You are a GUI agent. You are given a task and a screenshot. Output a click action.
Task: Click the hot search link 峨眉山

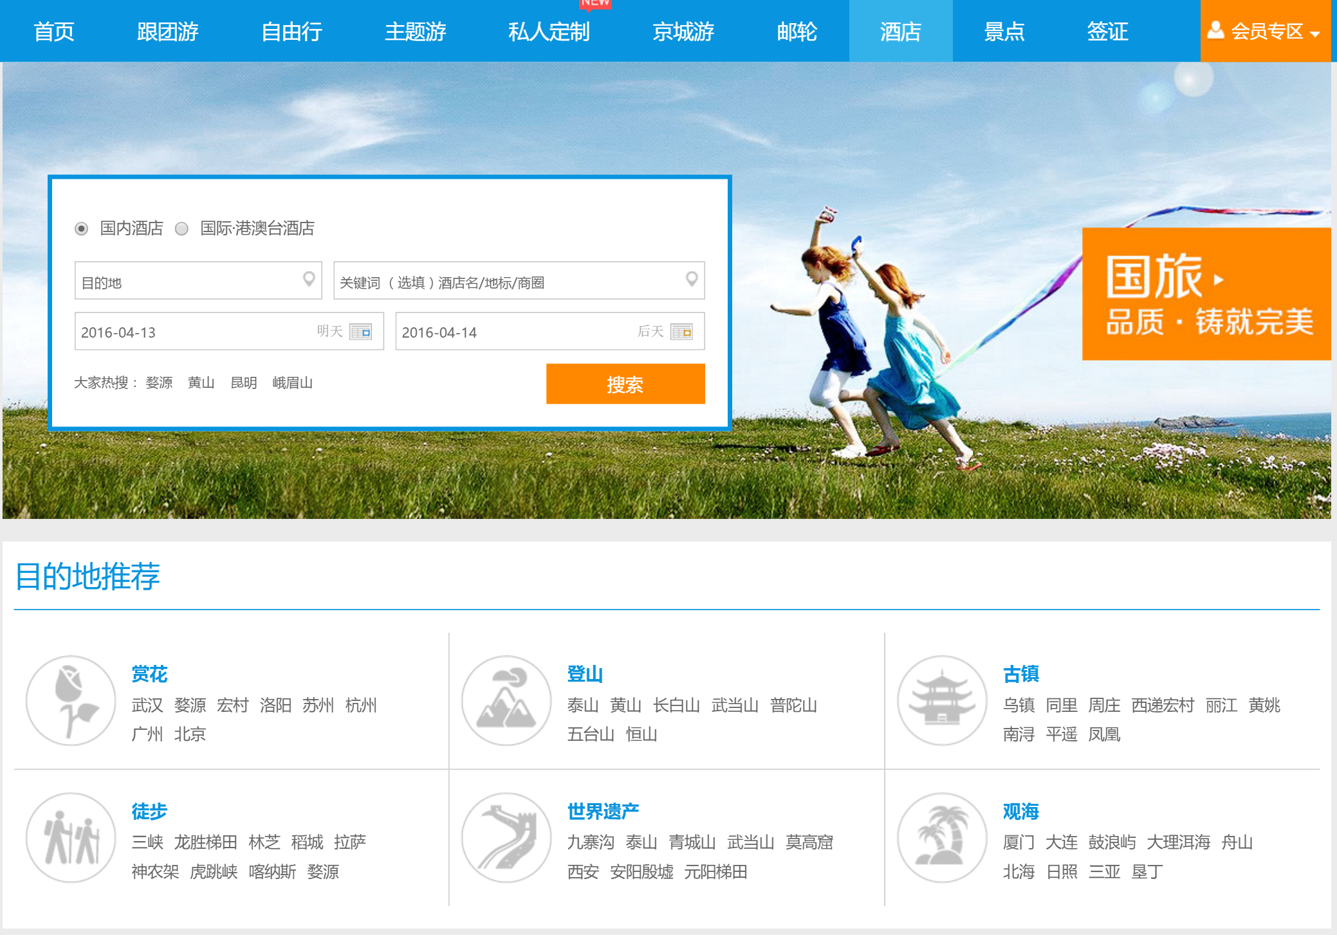(x=292, y=383)
